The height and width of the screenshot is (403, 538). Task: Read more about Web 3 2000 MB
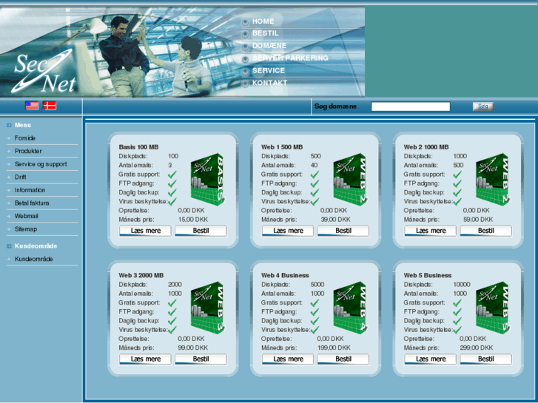tap(145, 359)
